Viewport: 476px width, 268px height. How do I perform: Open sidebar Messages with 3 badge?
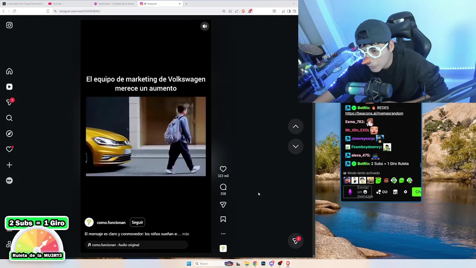9,102
